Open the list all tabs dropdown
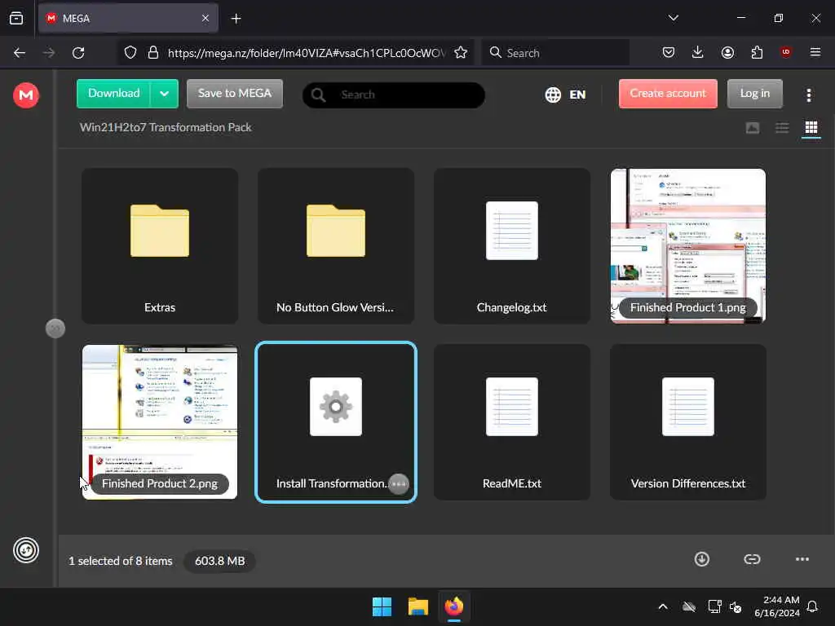Screen dimensions: 835x626 (673, 18)
